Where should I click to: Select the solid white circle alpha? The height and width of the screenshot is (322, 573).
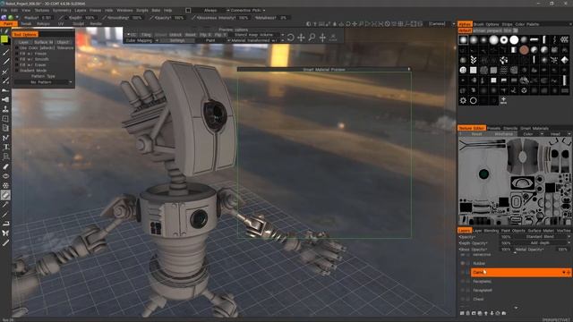tap(514, 39)
